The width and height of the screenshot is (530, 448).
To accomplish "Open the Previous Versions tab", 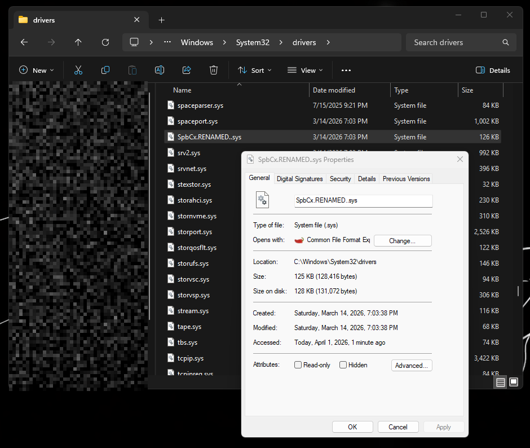I will coord(406,178).
